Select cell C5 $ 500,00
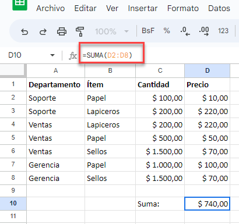The image size is (239, 224). [160, 138]
